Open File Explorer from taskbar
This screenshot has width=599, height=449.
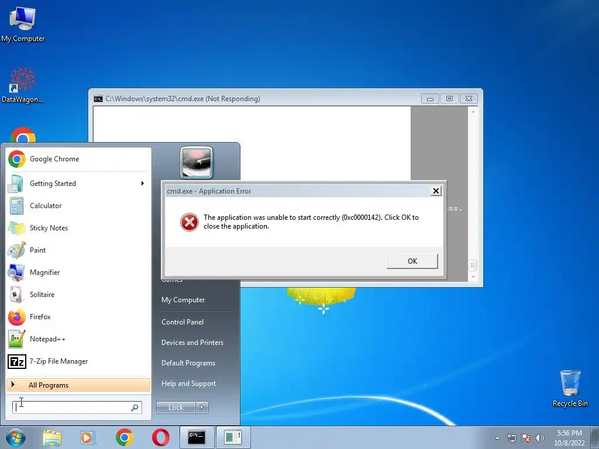52,437
